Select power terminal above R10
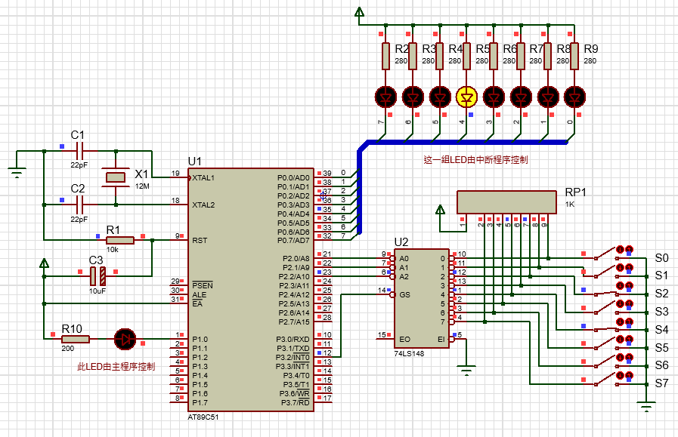The width and height of the screenshot is (678, 437). point(44,263)
